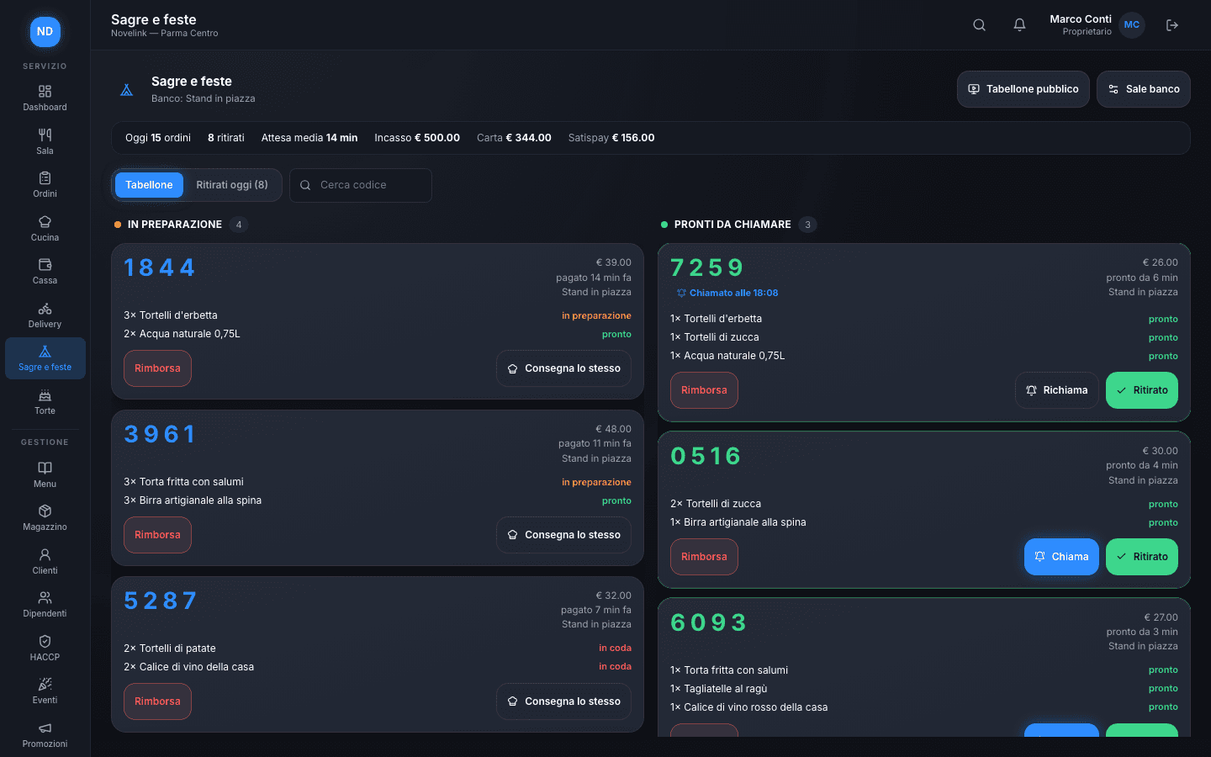Go to Eventi in the sidebar

coord(45,691)
